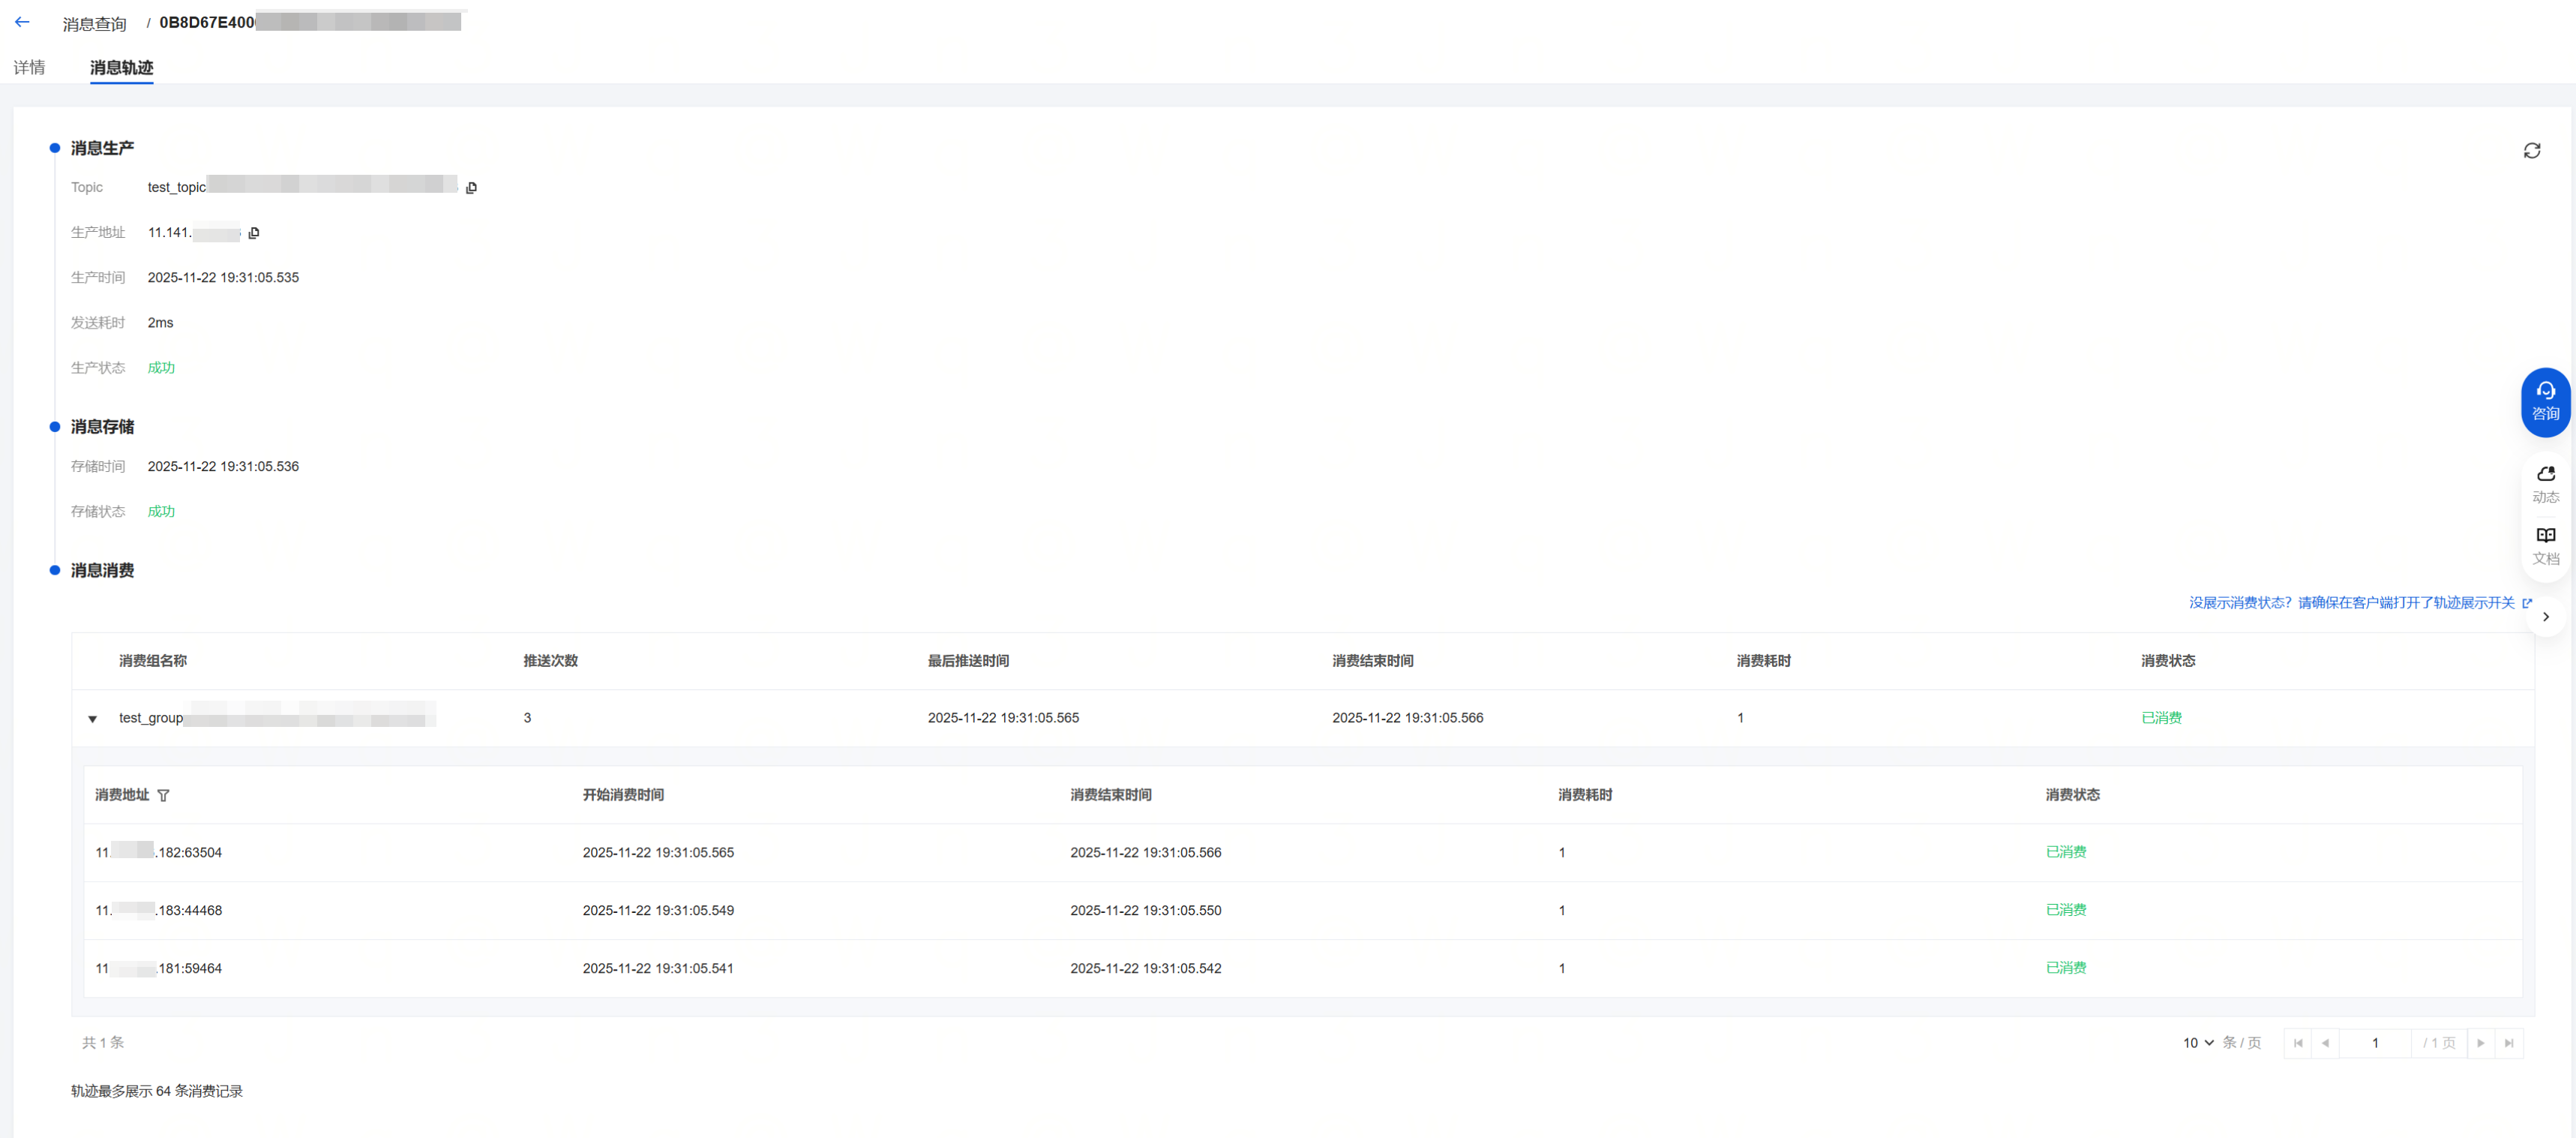Go to the previous page arrow

coord(2325,1043)
